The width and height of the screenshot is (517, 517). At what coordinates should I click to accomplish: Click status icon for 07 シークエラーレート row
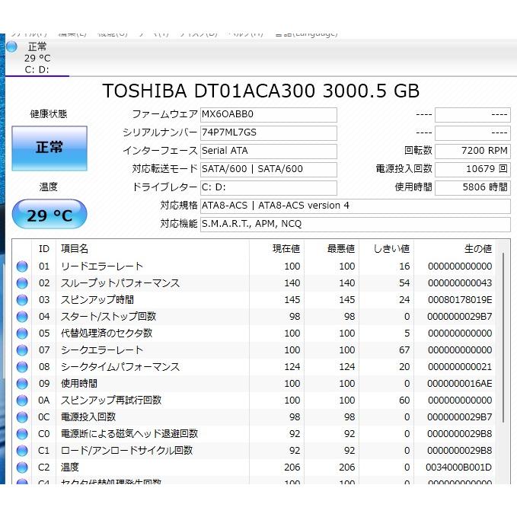(22, 349)
